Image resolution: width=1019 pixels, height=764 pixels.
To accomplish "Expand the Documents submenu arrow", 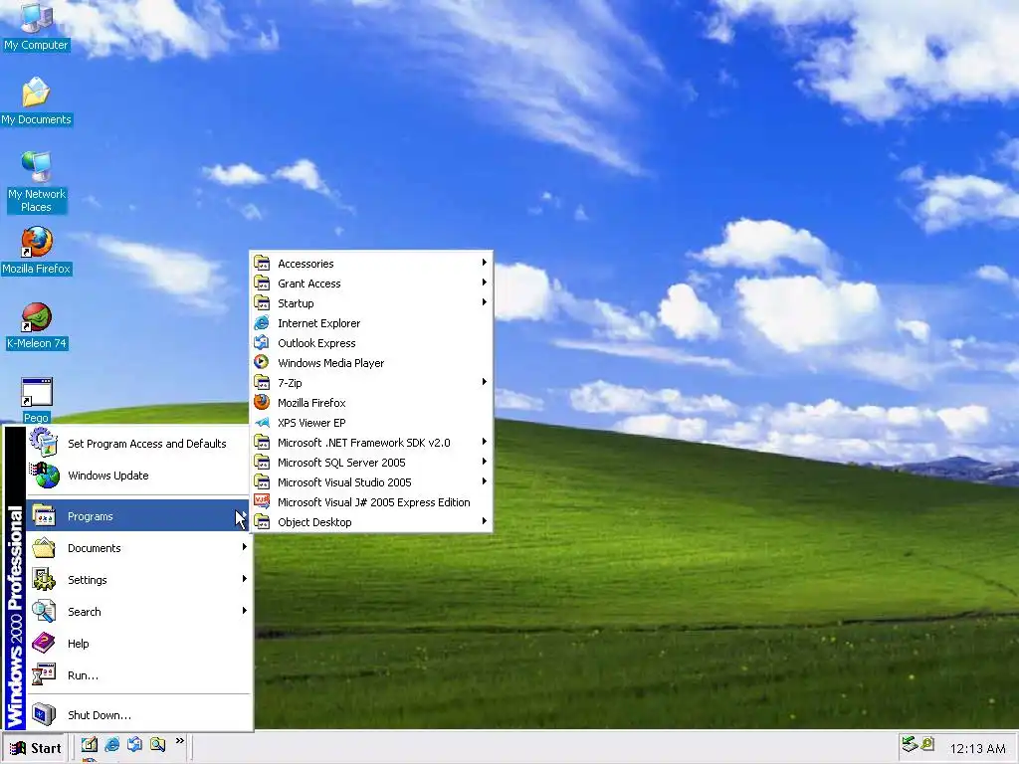I will 245,547.
